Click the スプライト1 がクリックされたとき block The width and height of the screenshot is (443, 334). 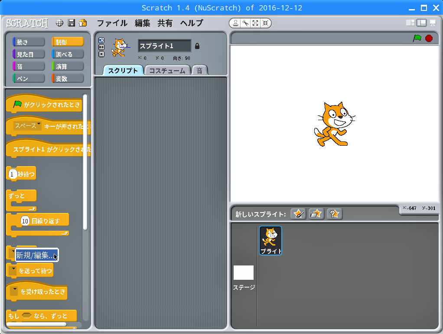click(48, 148)
